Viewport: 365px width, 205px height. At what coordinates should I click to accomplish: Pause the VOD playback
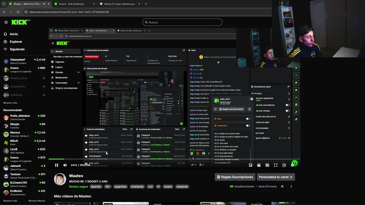tap(56, 165)
